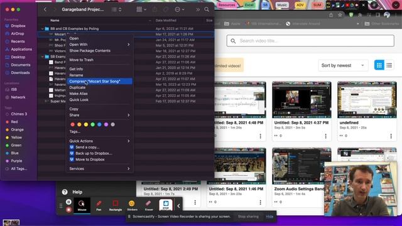Apply the orange tag color dot
Viewport: 402px width, 226px height.
coord(79,124)
